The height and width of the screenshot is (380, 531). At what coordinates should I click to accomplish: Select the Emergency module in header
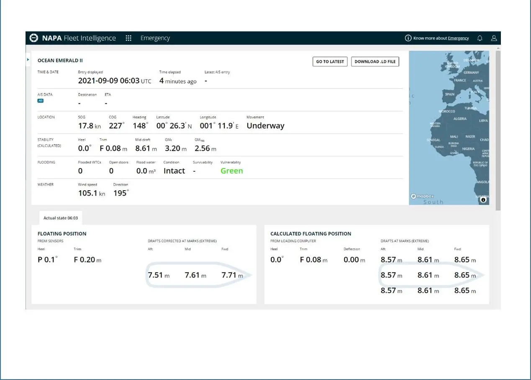point(155,38)
